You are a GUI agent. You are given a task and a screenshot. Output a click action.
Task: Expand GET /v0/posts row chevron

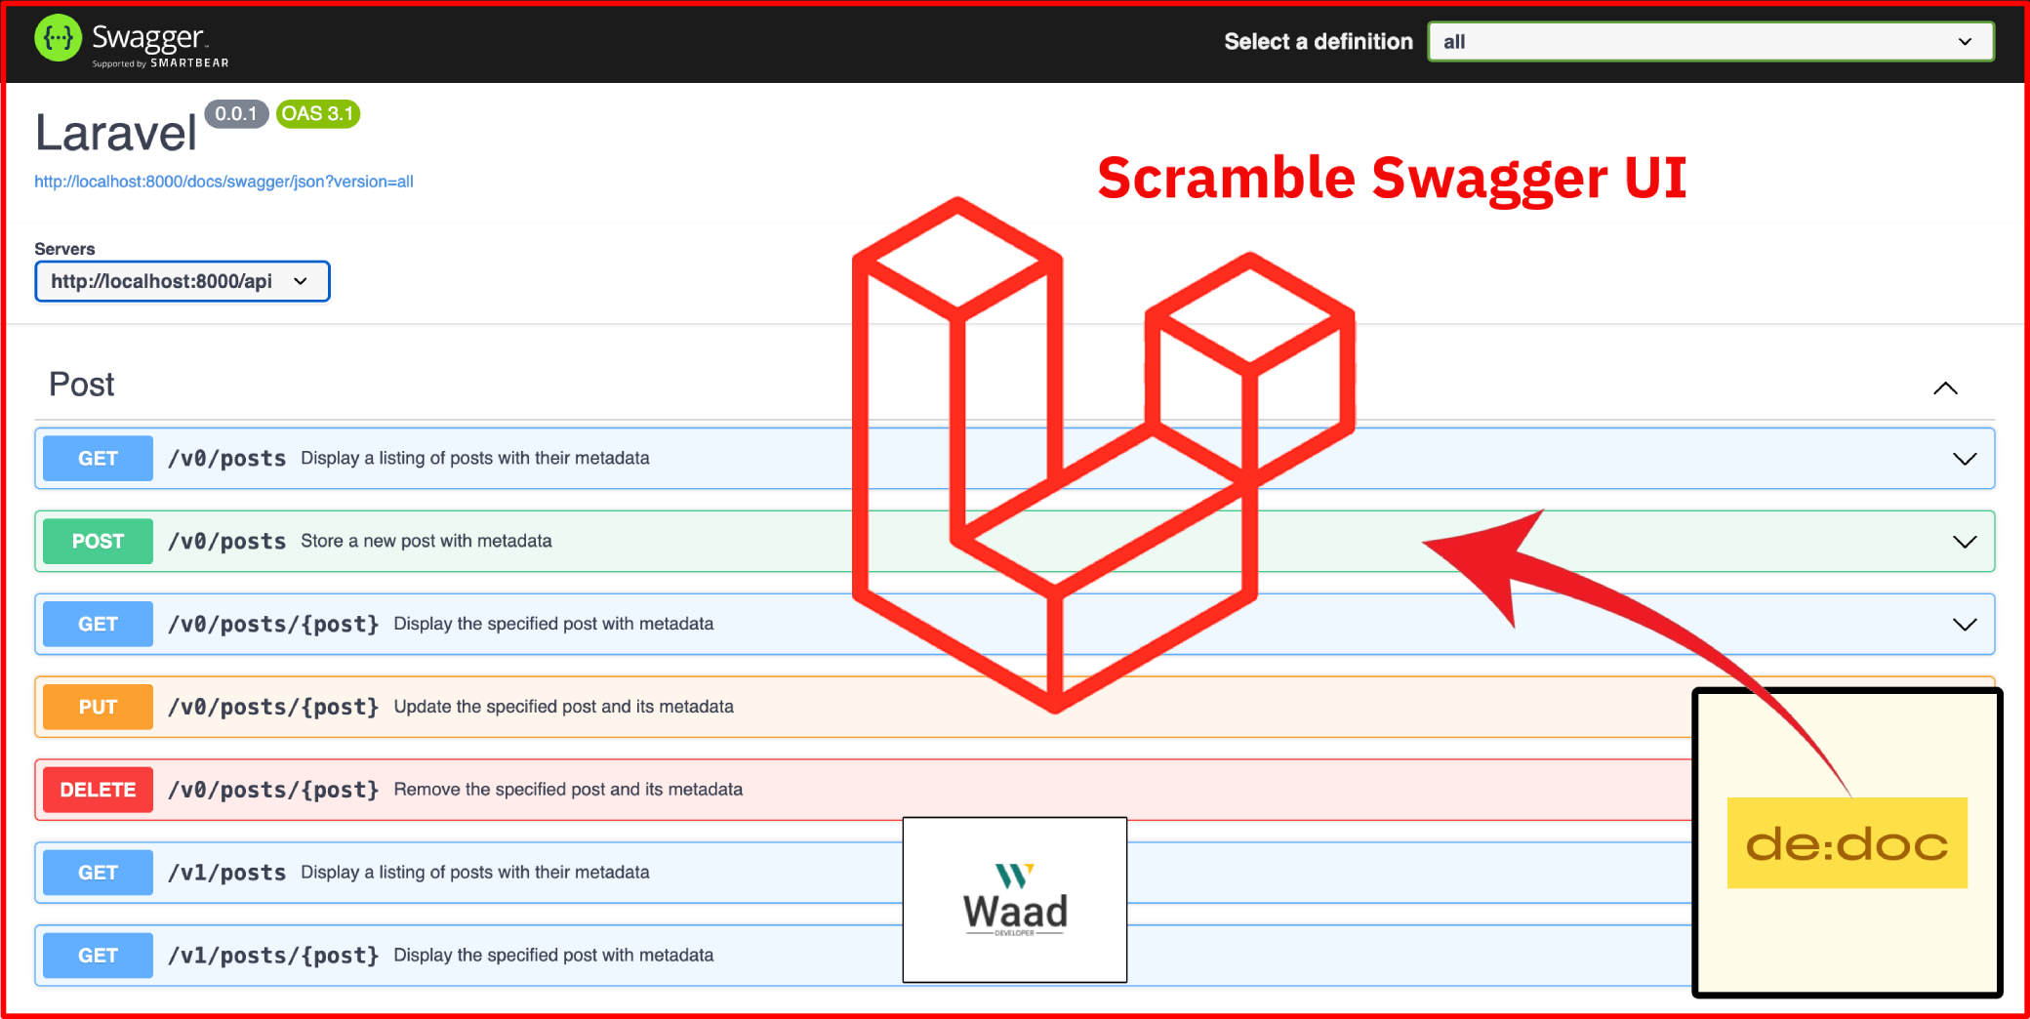[1965, 459]
